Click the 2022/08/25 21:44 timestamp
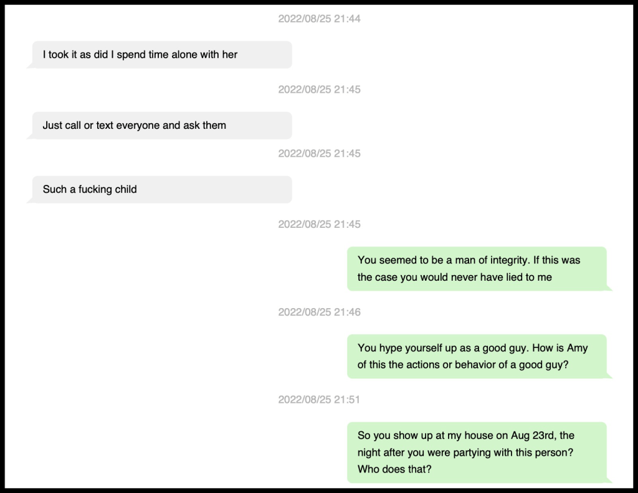The width and height of the screenshot is (638, 493). point(319,19)
